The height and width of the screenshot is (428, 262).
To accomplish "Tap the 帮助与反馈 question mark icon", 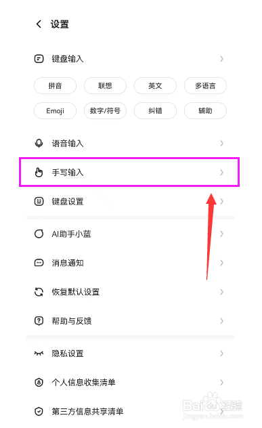I will (x=39, y=321).
